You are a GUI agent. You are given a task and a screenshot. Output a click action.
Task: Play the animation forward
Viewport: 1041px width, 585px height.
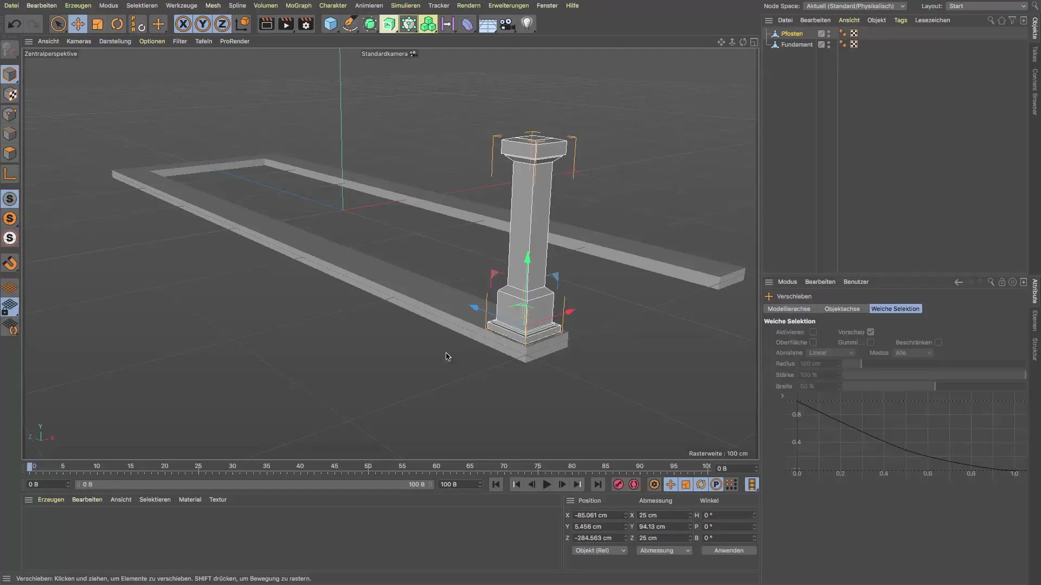pyautogui.click(x=547, y=484)
